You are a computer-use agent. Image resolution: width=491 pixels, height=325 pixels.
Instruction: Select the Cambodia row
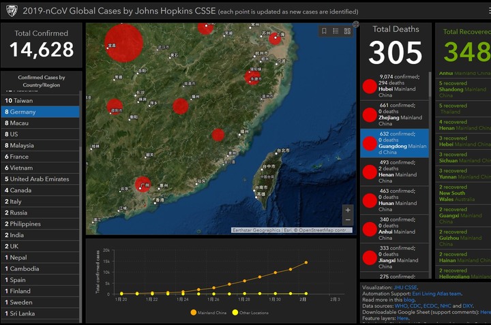tap(40, 268)
